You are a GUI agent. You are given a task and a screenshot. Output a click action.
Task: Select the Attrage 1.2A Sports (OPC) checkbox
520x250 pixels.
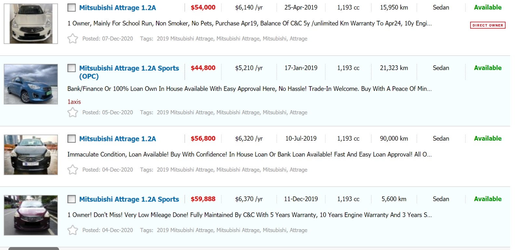point(71,68)
